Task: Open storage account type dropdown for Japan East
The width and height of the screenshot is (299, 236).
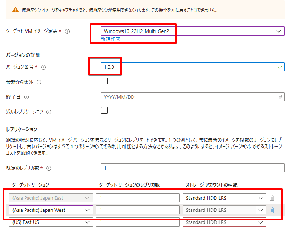Action: point(225,198)
